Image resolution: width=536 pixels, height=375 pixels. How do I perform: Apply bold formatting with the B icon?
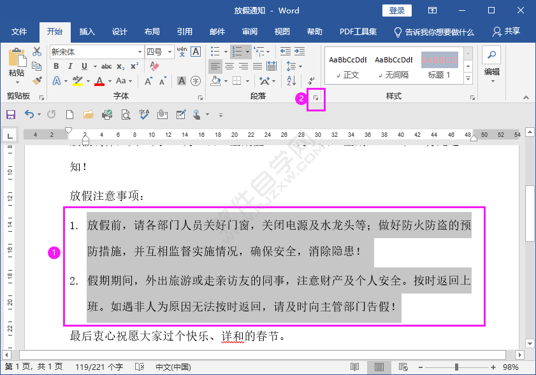[56, 66]
